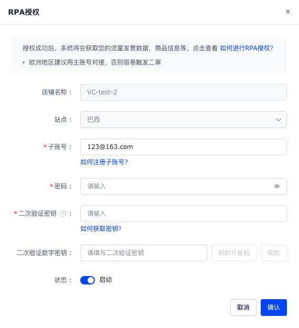Image resolution: width=299 pixels, height=328 pixels.
Task: Click the 二次验证密钥 input field
Action: point(184,214)
